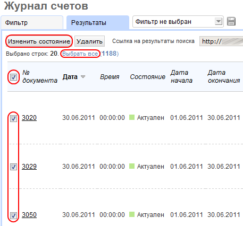Image resolution: width=243 pixels, height=226 pixels.
Task: Open the 'Фильтр не выбран' dropdown
Action: [x=178, y=22]
